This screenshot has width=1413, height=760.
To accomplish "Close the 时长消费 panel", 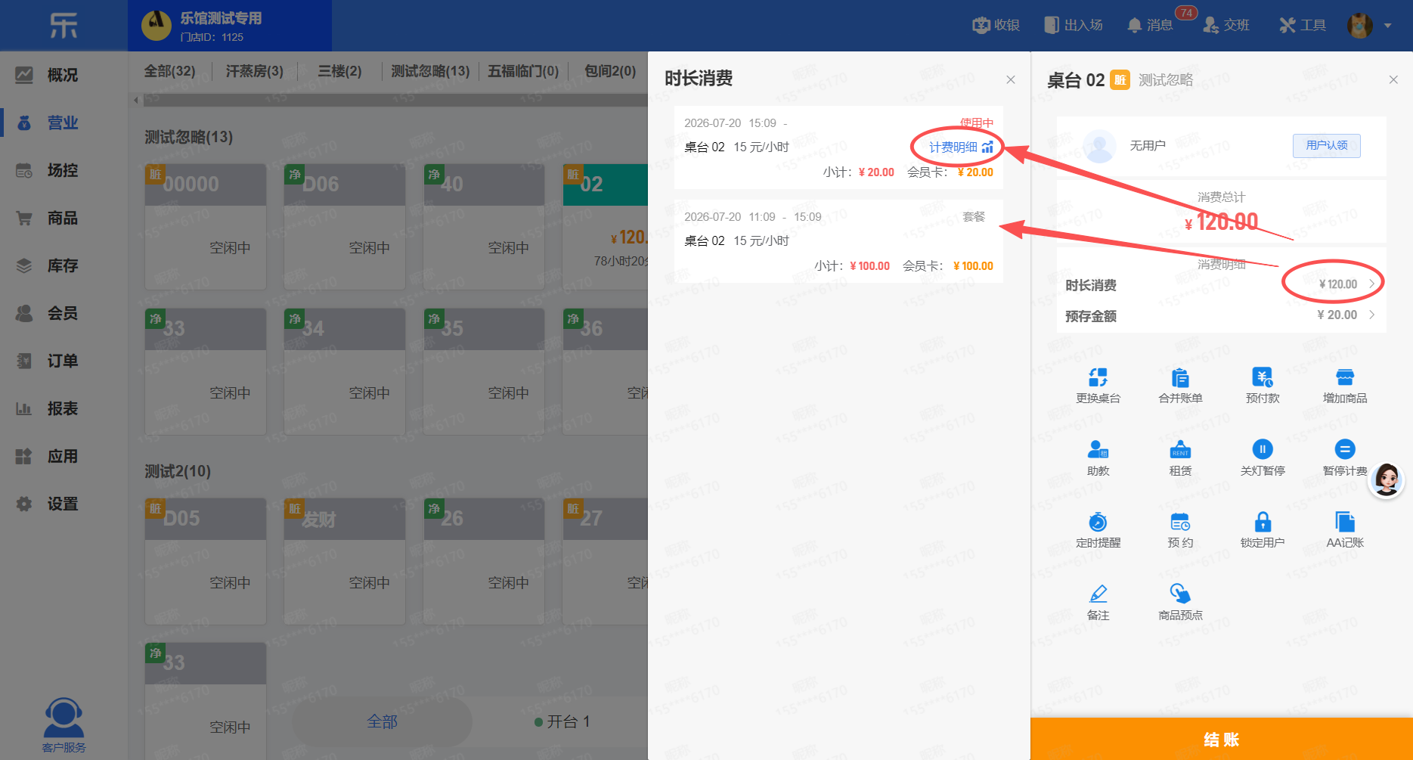I will (x=1011, y=79).
